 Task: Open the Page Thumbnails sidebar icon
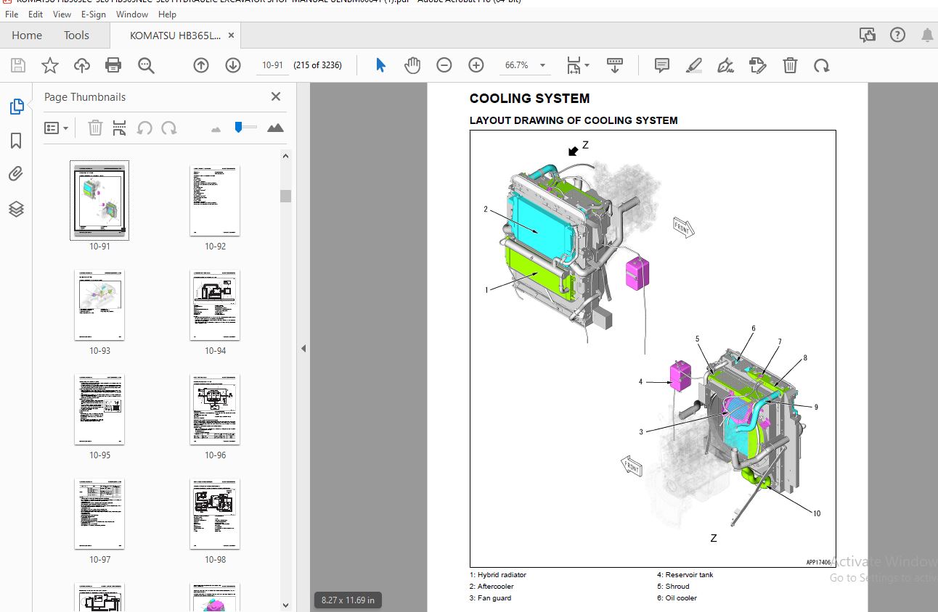(16, 107)
